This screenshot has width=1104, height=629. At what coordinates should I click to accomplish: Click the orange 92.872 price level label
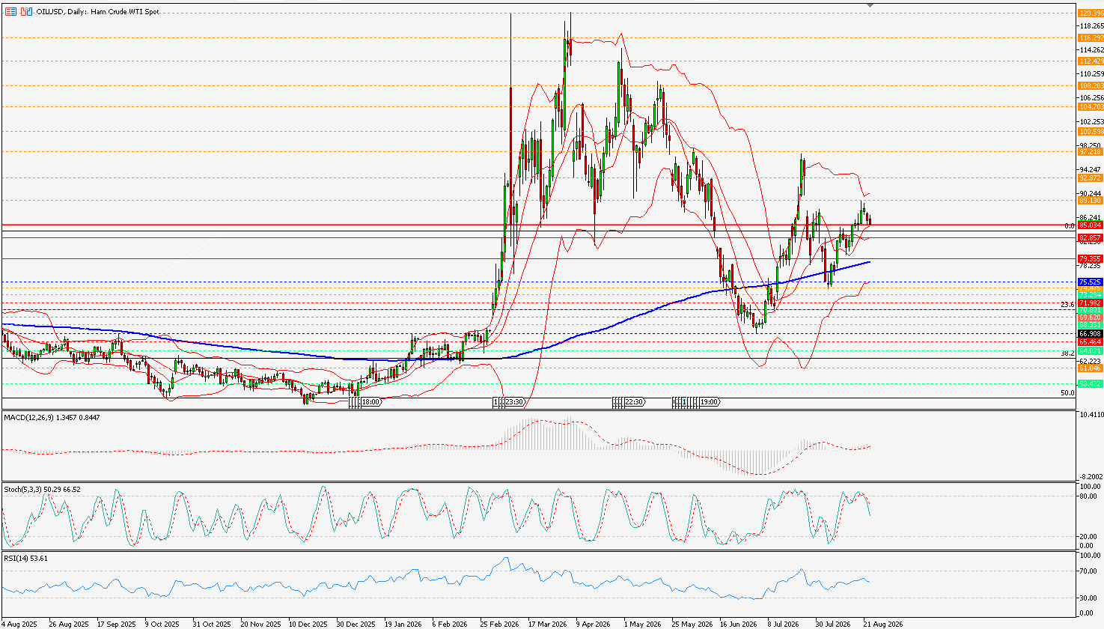pos(1089,178)
